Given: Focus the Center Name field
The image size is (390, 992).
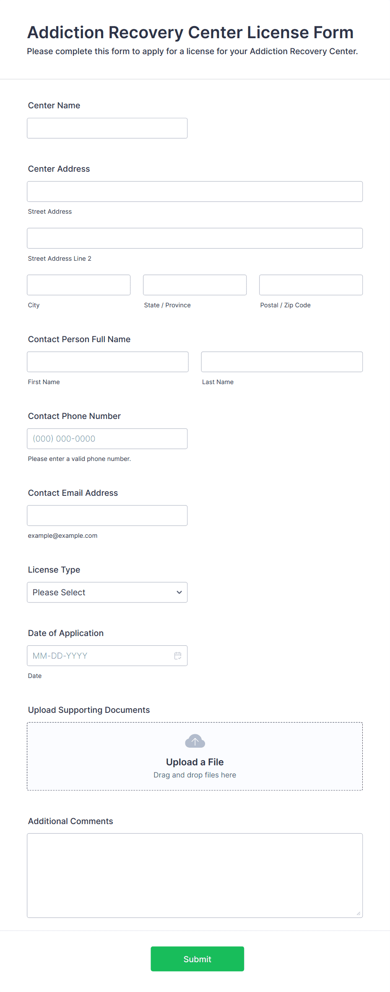Looking at the screenshot, I should click(x=107, y=128).
